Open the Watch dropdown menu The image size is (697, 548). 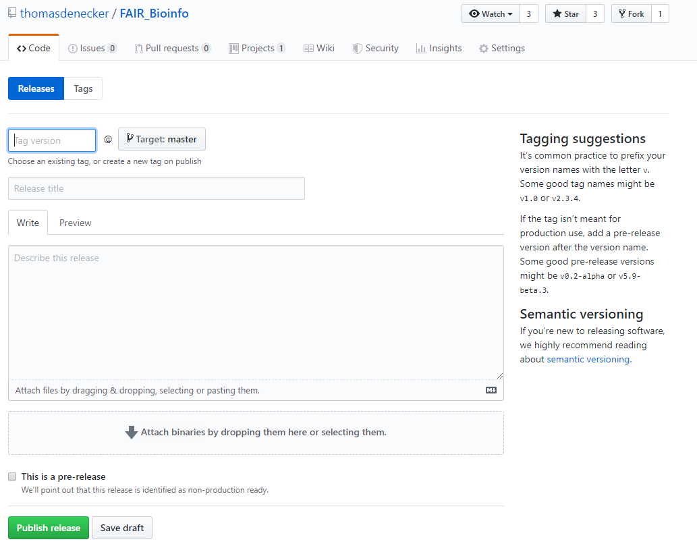tap(491, 13)
